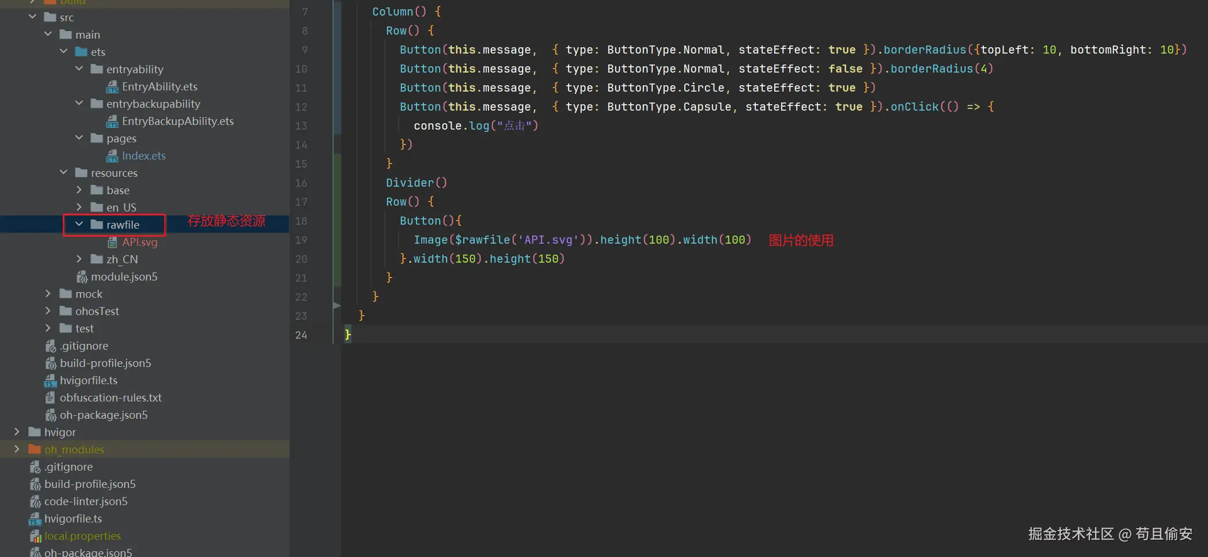Click the pages folder icon

97,138
